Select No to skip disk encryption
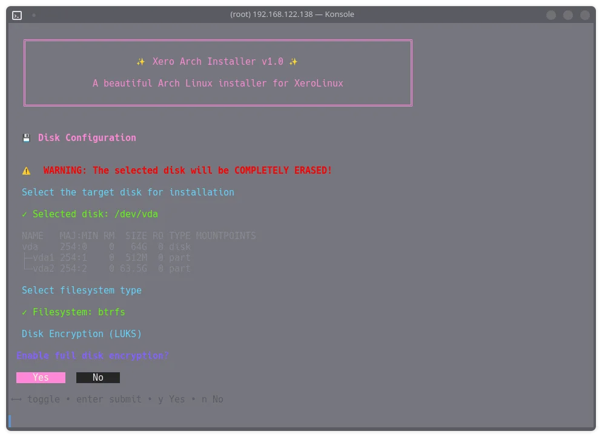This screenshot has width=602, height=437. 98,377
